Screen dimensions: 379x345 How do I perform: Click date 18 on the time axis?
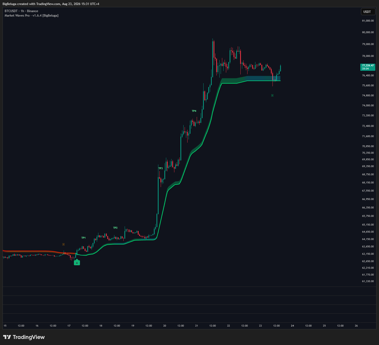(x=101, y=326)
